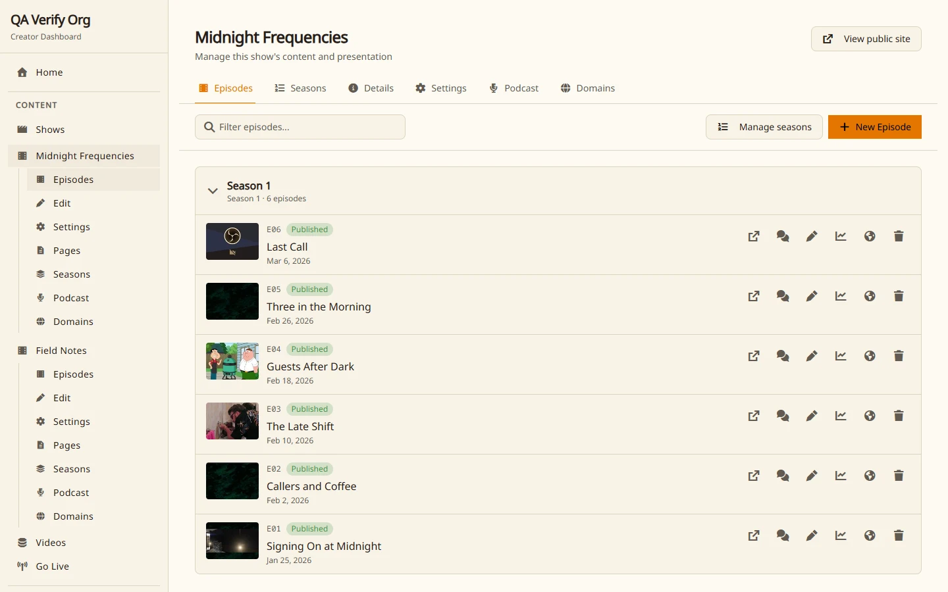The height and width of the screenshot is (592, 948).
Task: Open the Podcast tab
Action: click(x=513, y=88)
